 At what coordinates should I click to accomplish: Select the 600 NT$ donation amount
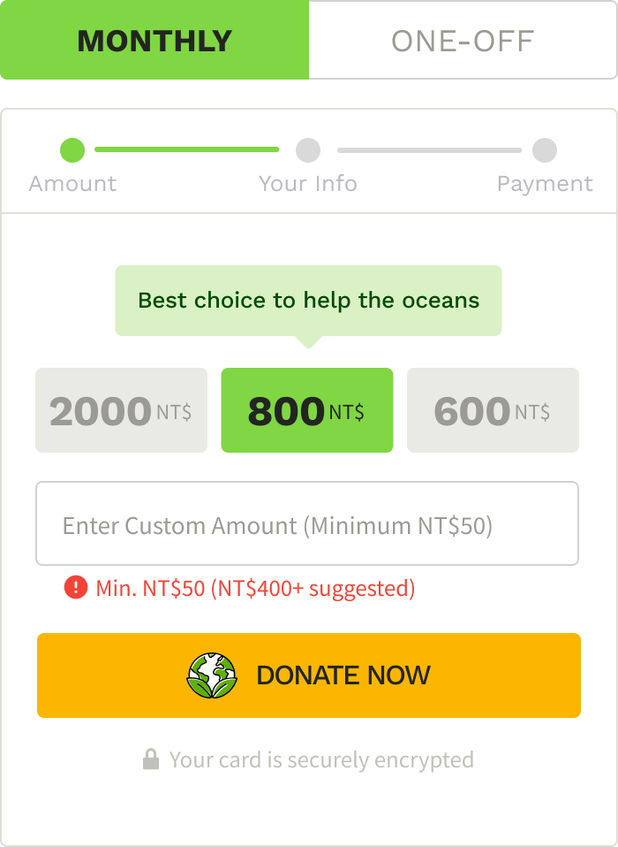(x=492, y=409)
